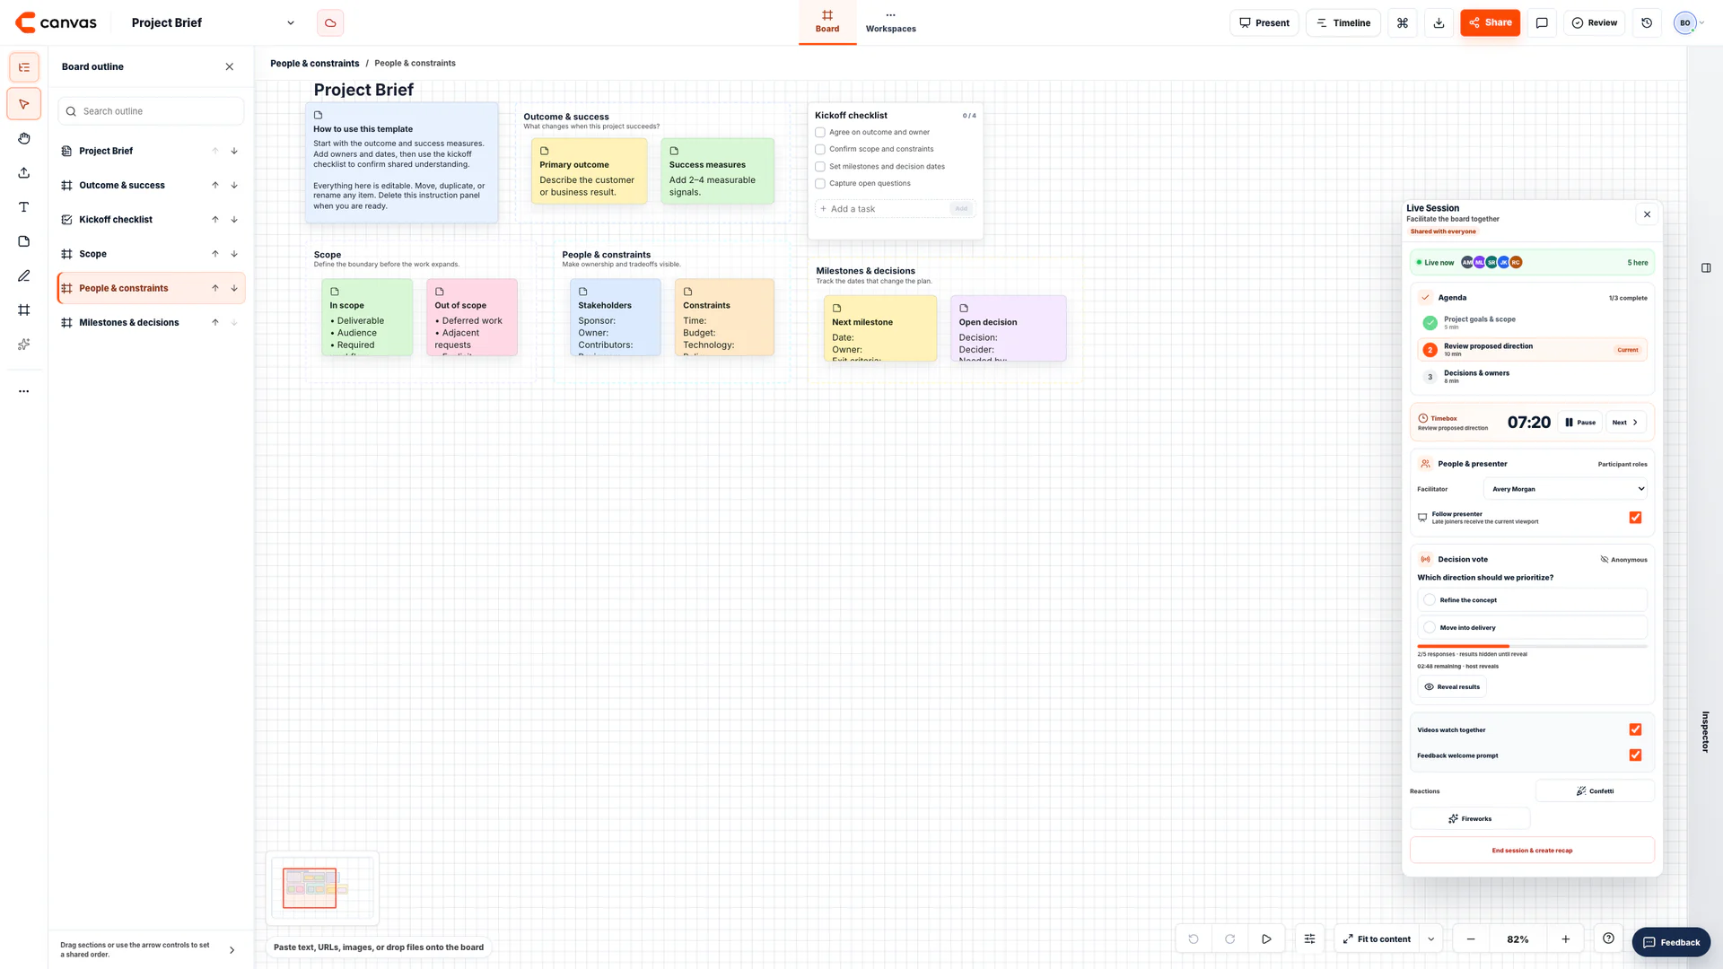Zoom out with the minus icon
Viewport: 1723px width, 969px height.
(x=1471, y=939)
